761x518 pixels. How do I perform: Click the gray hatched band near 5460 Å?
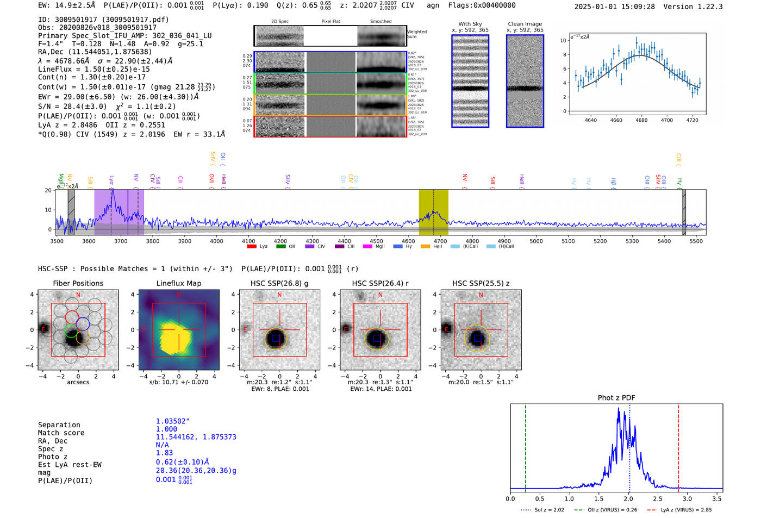point(684,213)
